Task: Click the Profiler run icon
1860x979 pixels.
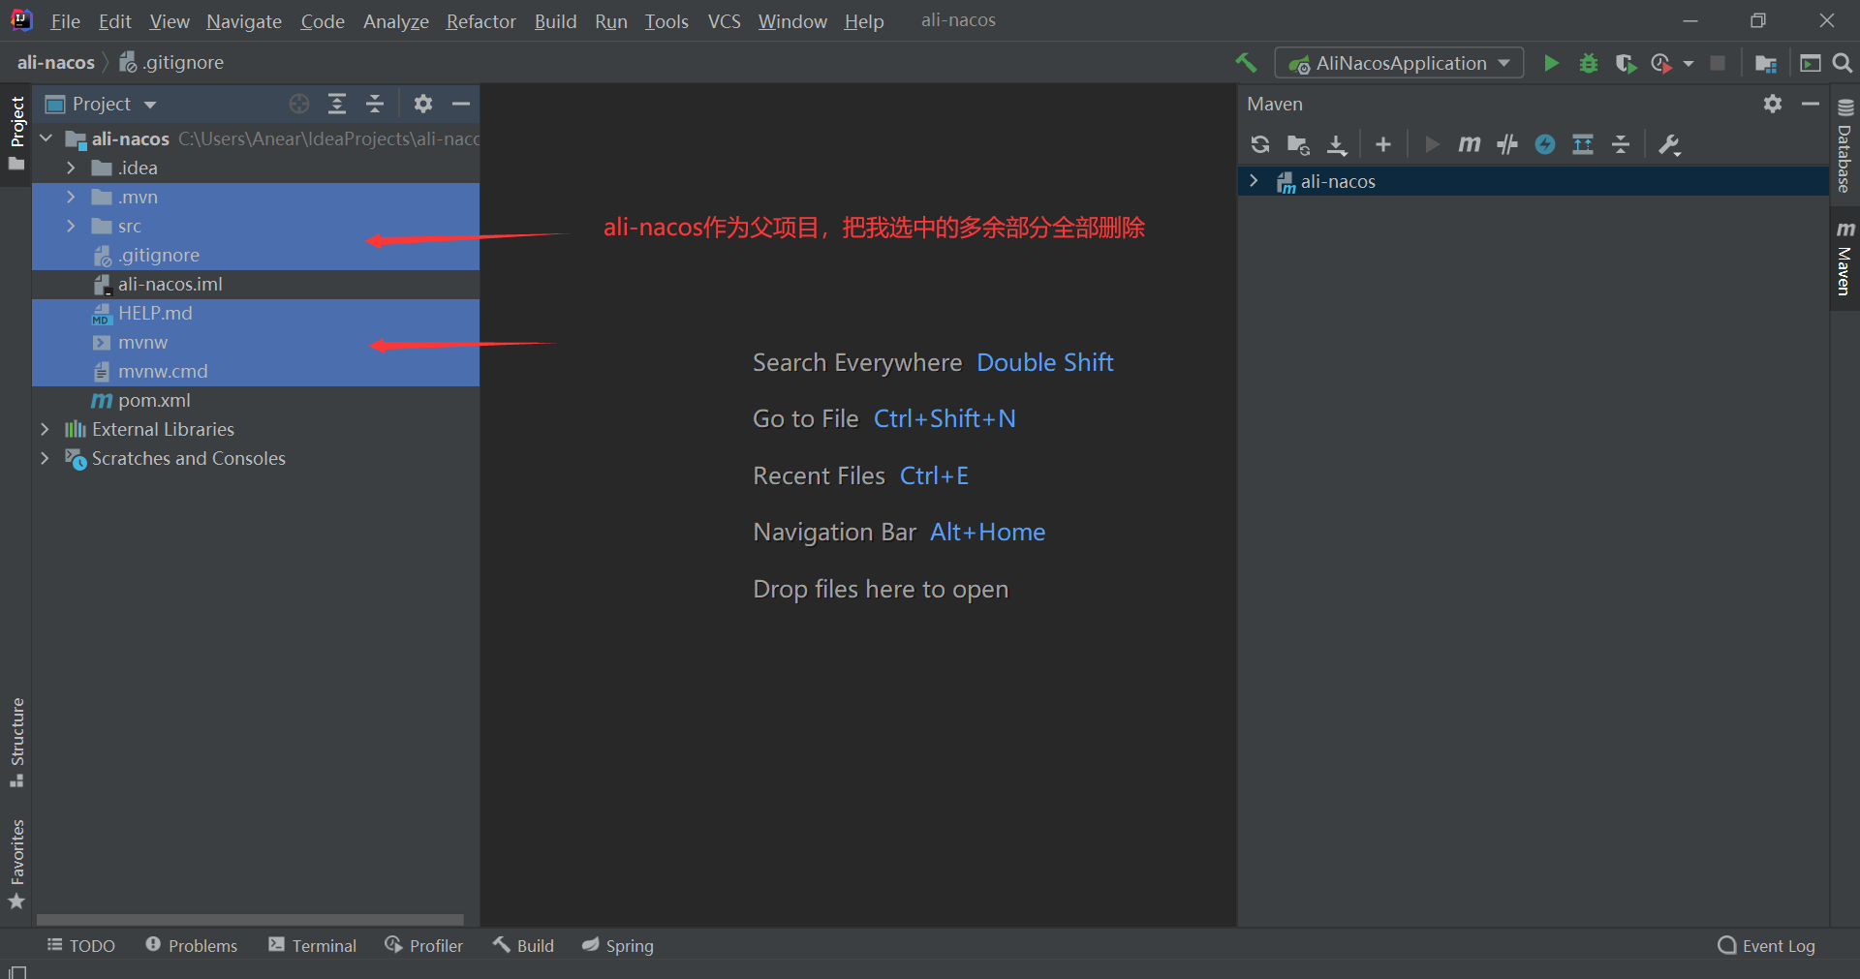Action: (1661, 63)
